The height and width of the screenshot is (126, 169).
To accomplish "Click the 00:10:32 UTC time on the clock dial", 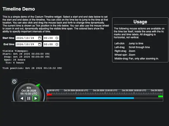I will pos(29,93).
